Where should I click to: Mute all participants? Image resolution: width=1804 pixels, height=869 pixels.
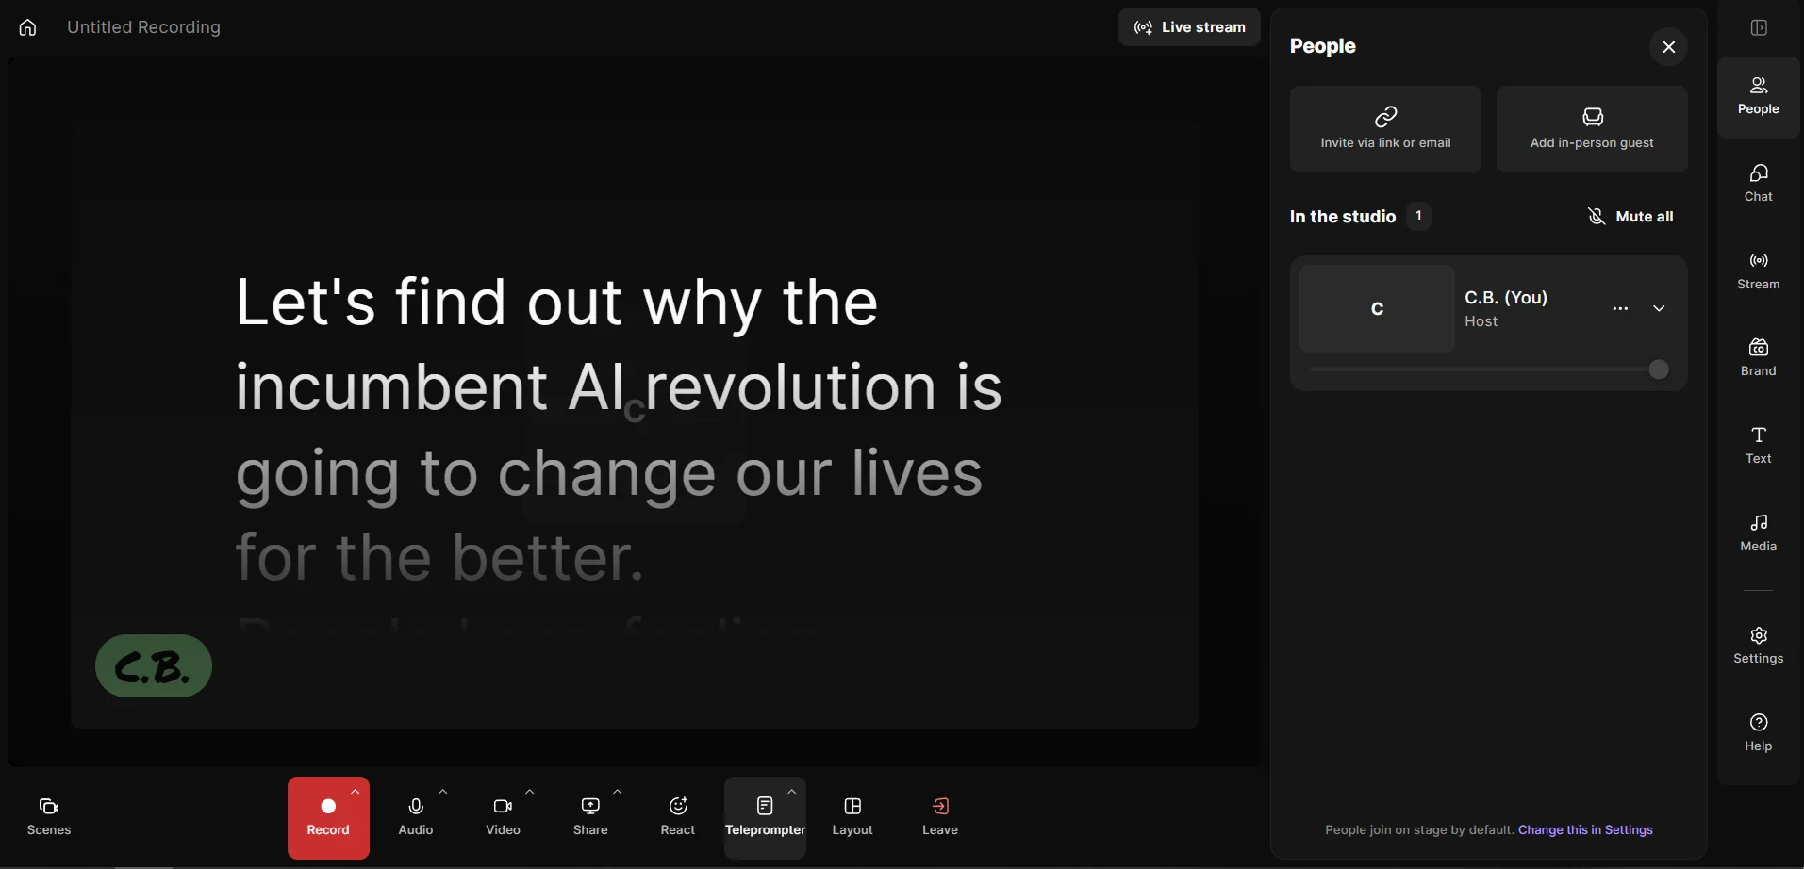pos(1630,217)
